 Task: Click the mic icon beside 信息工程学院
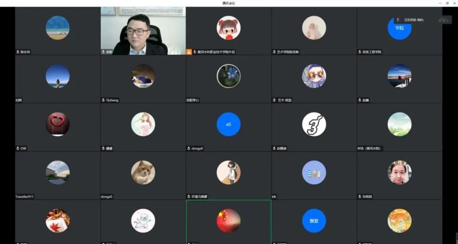359,52
